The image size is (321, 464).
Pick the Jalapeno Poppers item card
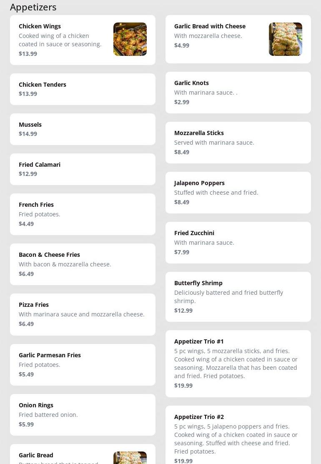coord(238,192)
